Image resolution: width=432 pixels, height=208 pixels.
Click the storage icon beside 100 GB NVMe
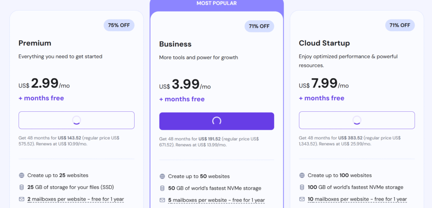302,187
